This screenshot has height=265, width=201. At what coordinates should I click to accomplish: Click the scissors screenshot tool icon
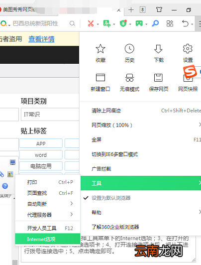(91, 23)
